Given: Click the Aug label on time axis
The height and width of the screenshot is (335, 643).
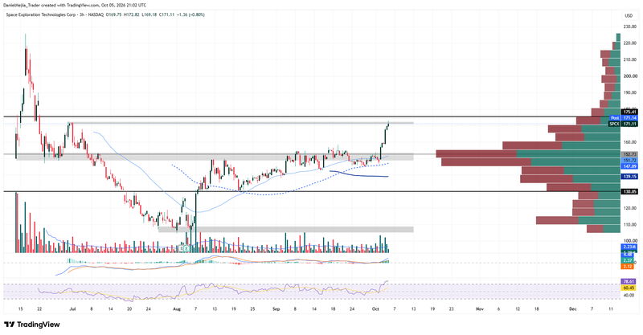Looking at the screenshot, I should coord(177,309).
